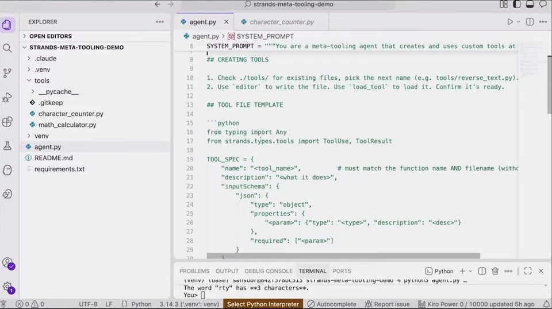This screenshot has width=552, height=309.
Task: Open Kiro Power usage status entry
Action: pyautogui.click(x=476, y=304)
